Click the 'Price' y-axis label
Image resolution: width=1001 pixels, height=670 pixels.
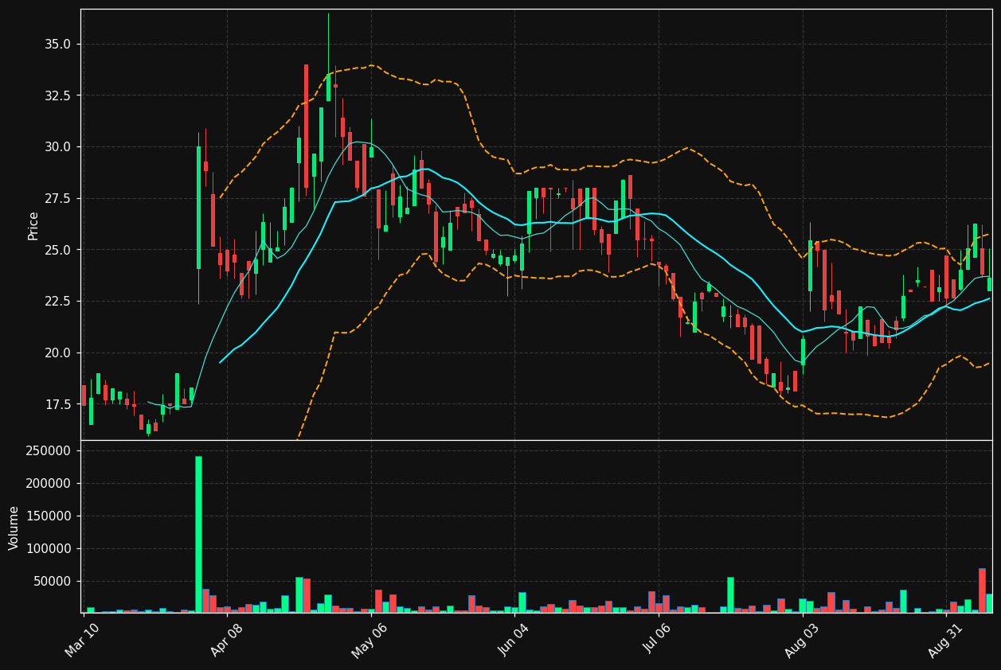click(x=33, y=225)
